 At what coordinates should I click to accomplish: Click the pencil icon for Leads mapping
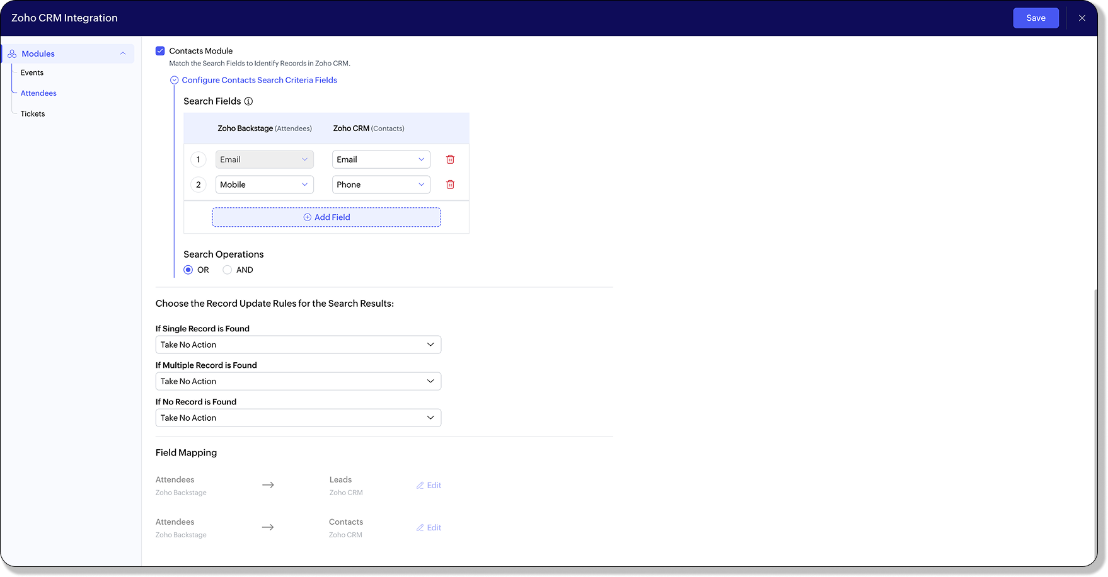(420, 486)
